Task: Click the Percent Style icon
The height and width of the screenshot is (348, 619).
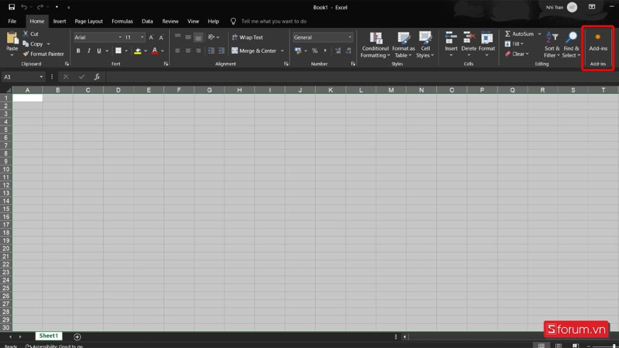Action: [314, 51]
